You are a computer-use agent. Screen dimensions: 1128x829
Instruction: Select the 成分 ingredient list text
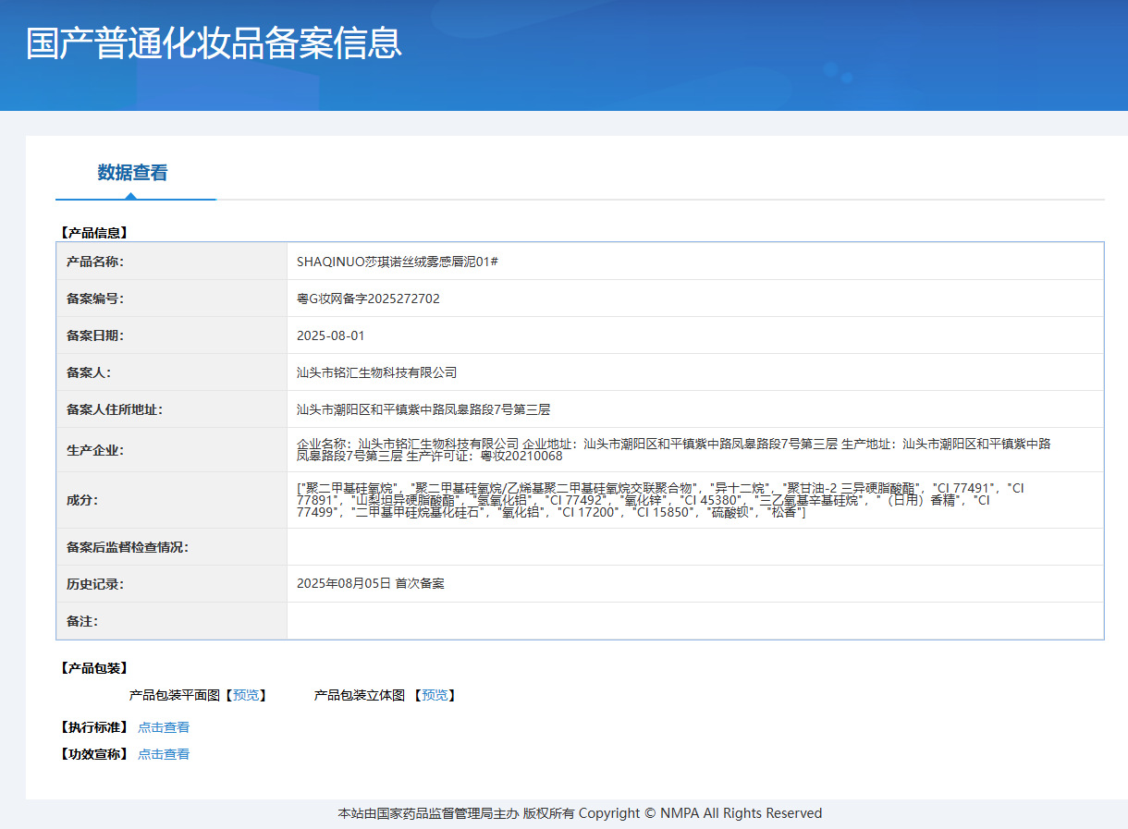660,500
